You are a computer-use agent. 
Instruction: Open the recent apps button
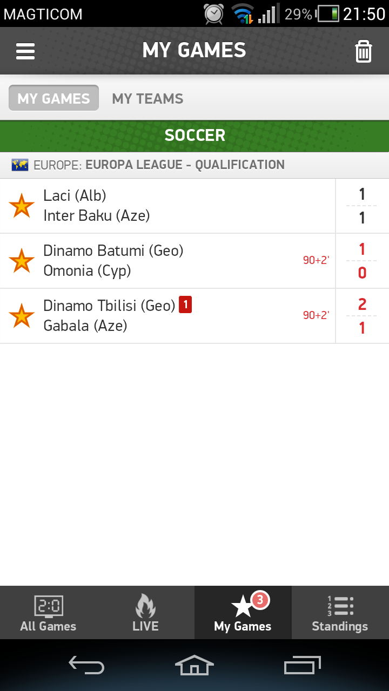(303, 665)
